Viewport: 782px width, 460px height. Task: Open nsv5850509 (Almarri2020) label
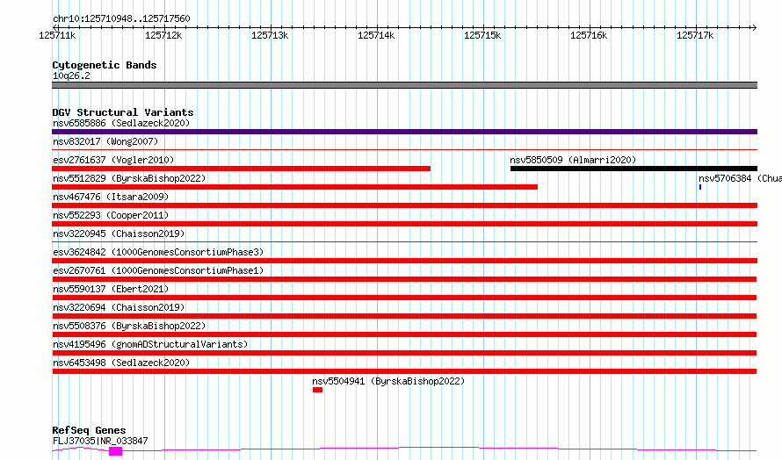pos(573,160)
